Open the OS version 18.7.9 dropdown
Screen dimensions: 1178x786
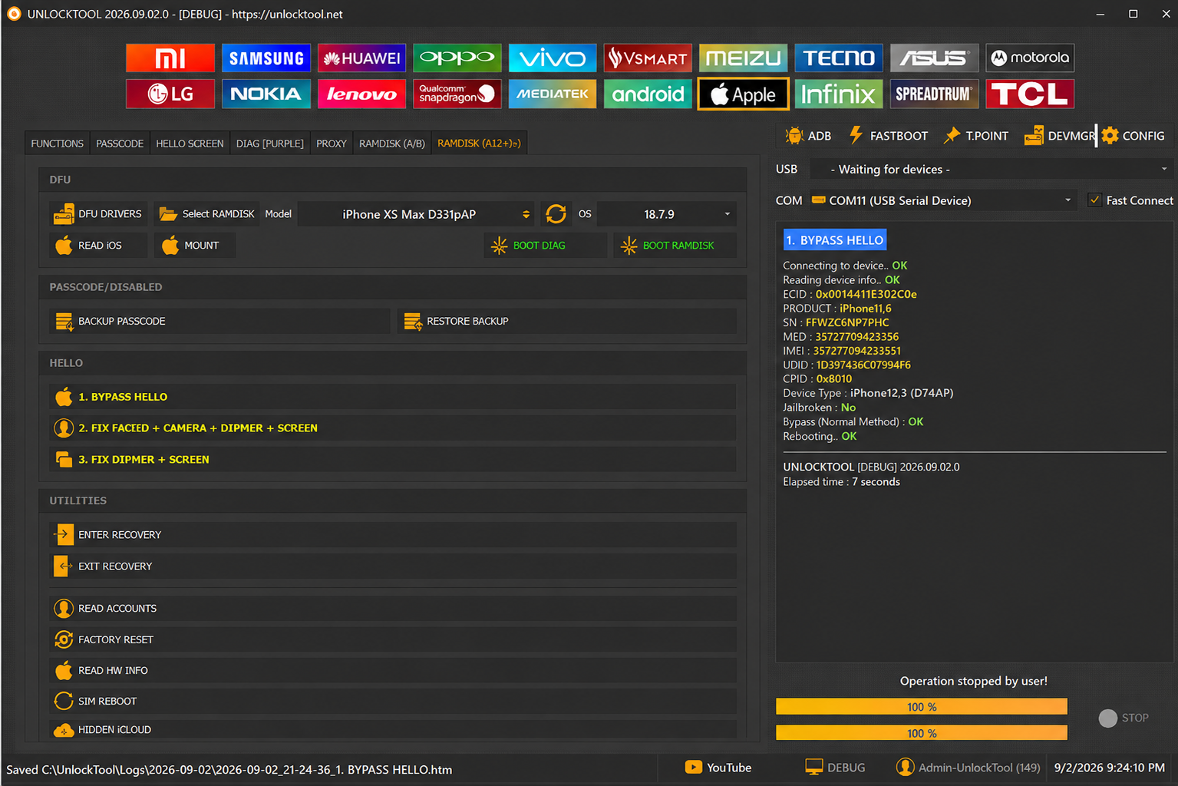[667, 214]
